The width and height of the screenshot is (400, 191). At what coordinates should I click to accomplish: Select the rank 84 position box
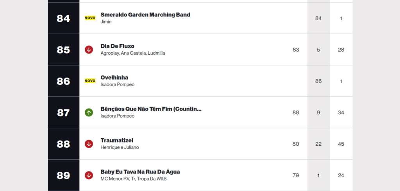pyautogui.click(x=64, y=18)
